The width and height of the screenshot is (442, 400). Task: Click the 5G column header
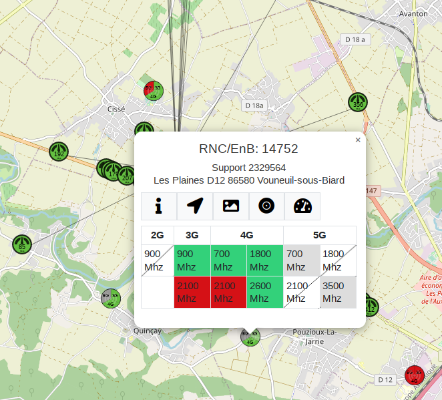pos(320,235)
